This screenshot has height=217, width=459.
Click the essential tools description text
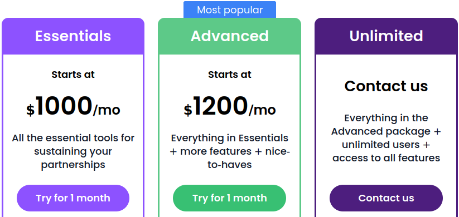pos(73,151)
